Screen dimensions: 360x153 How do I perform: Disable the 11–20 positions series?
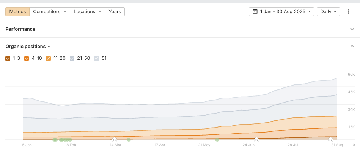click(x=48, y=58)
